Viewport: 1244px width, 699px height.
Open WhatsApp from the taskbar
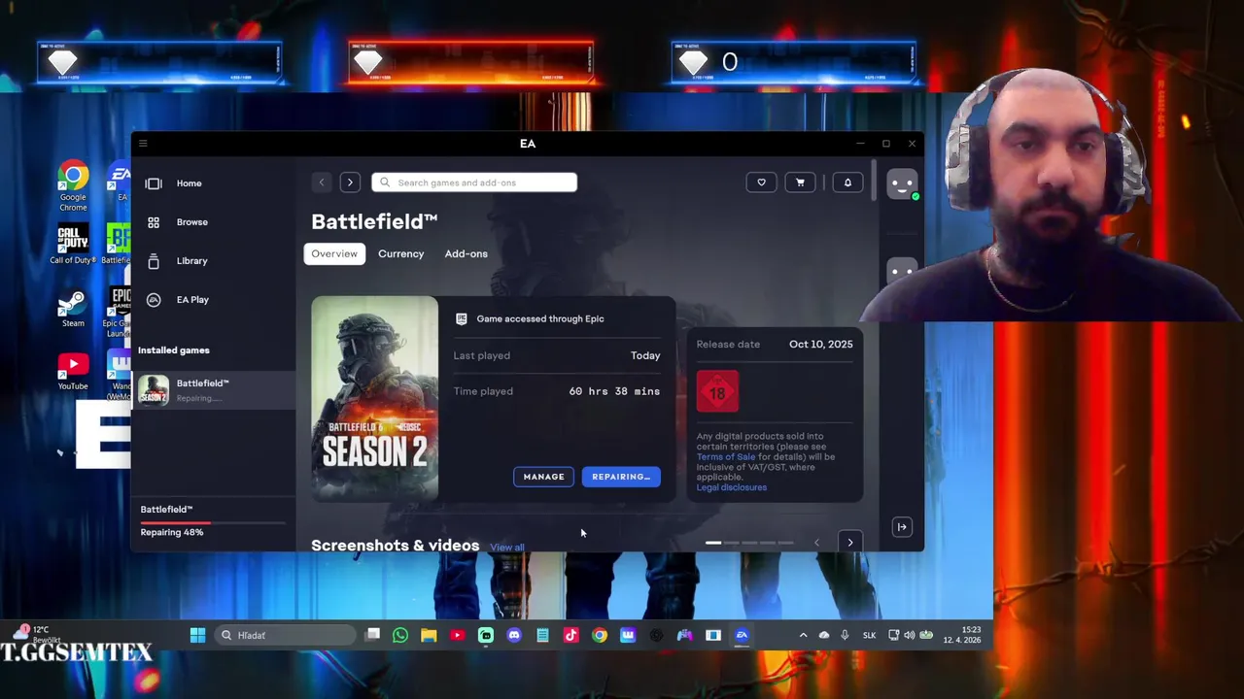coord(400,635)
